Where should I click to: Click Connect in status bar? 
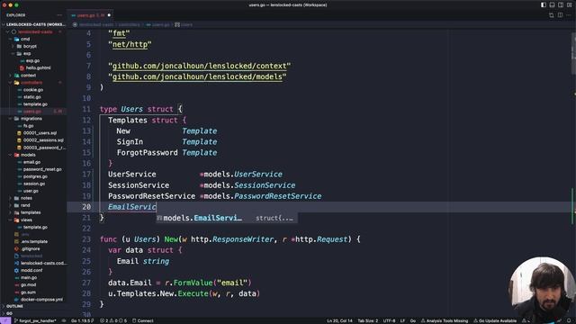coord(142,320)
